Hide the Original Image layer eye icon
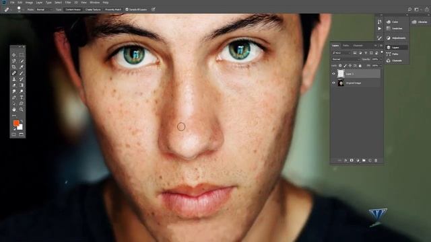Image resolution: width=431 pixels, height=242 pixels. 334,83
